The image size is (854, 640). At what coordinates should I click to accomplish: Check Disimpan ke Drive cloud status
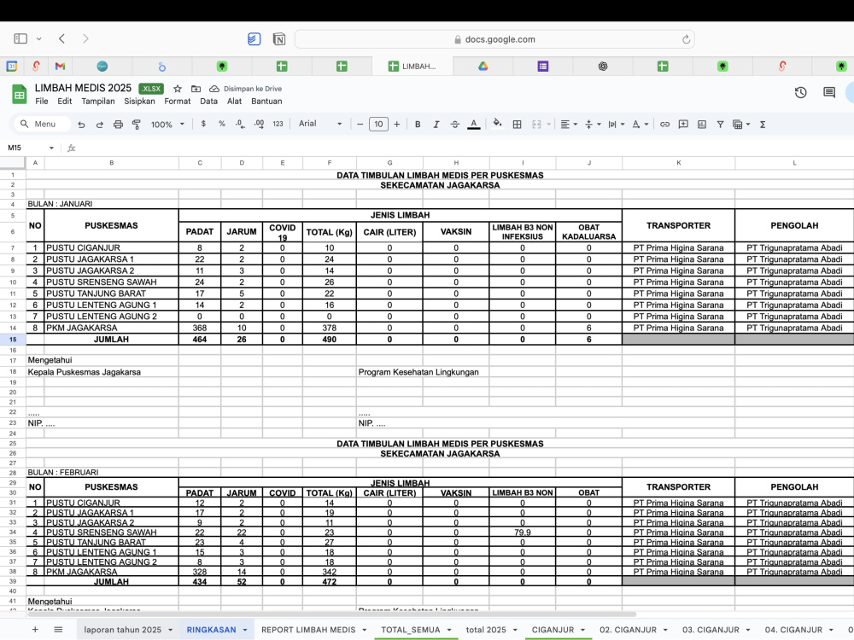coord(246,89)
